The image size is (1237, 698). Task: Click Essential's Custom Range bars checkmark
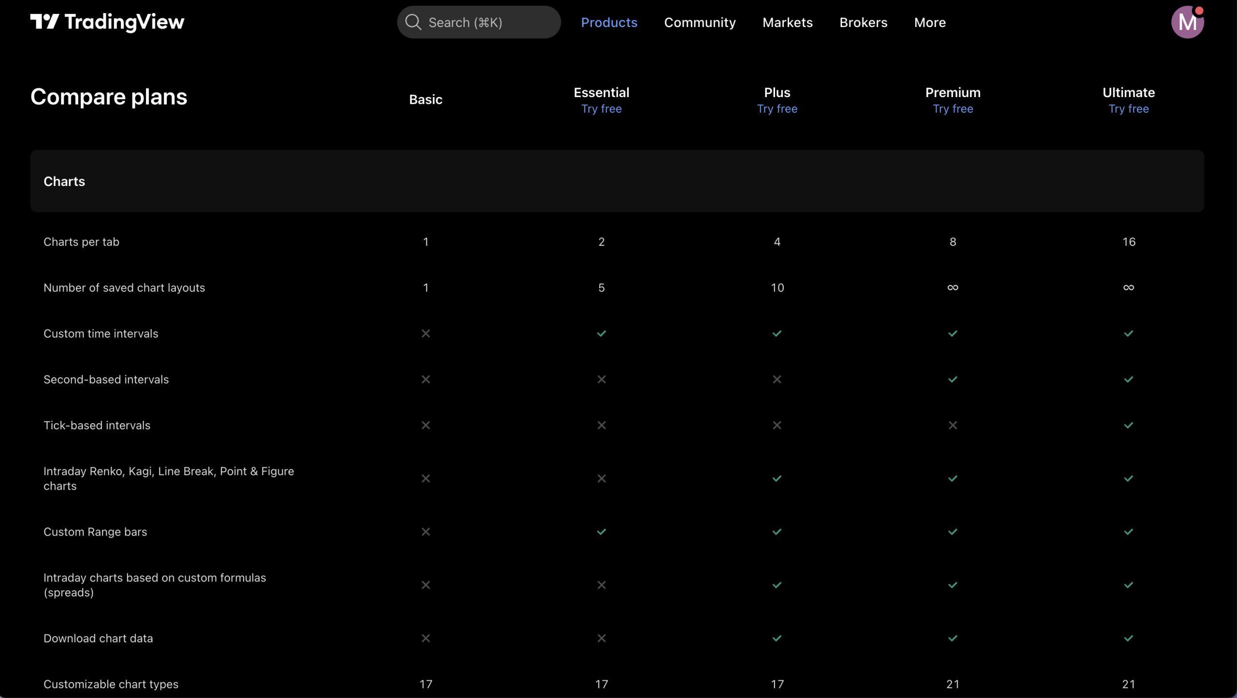601,532
